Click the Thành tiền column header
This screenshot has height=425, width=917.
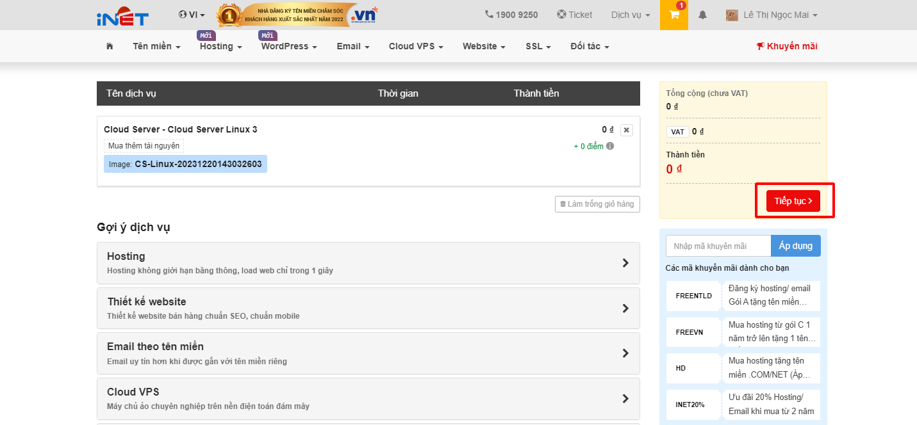[536, 93]
